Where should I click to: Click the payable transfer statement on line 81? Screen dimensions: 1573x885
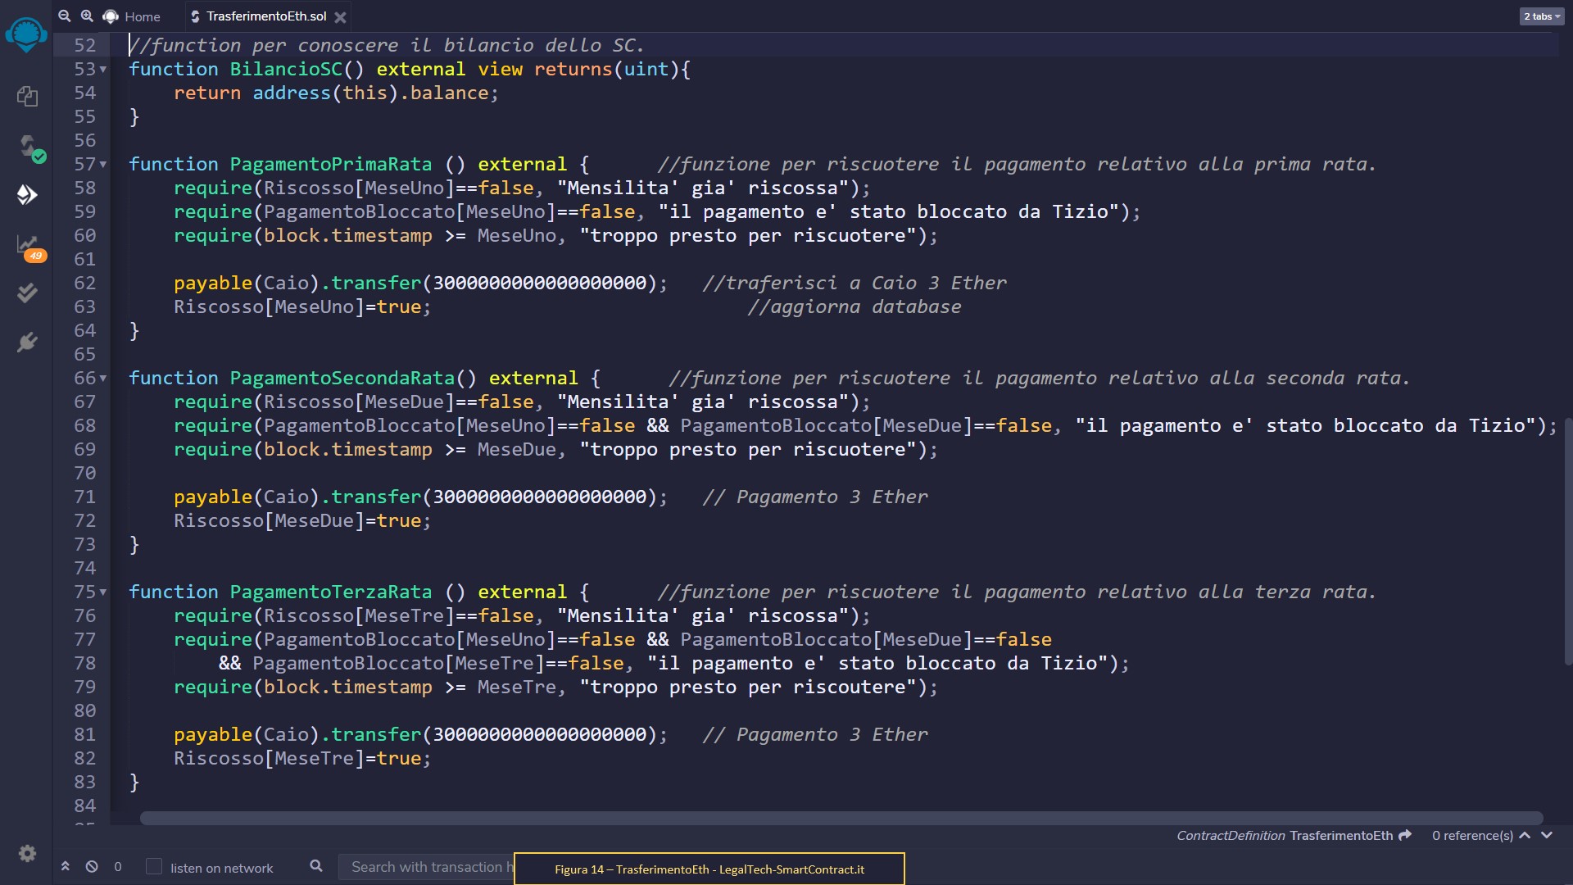click(x=421, y=734)
